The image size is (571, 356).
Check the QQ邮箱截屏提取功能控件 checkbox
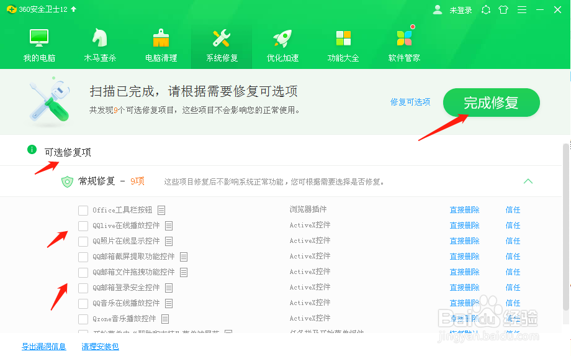(x=83, y=257)
